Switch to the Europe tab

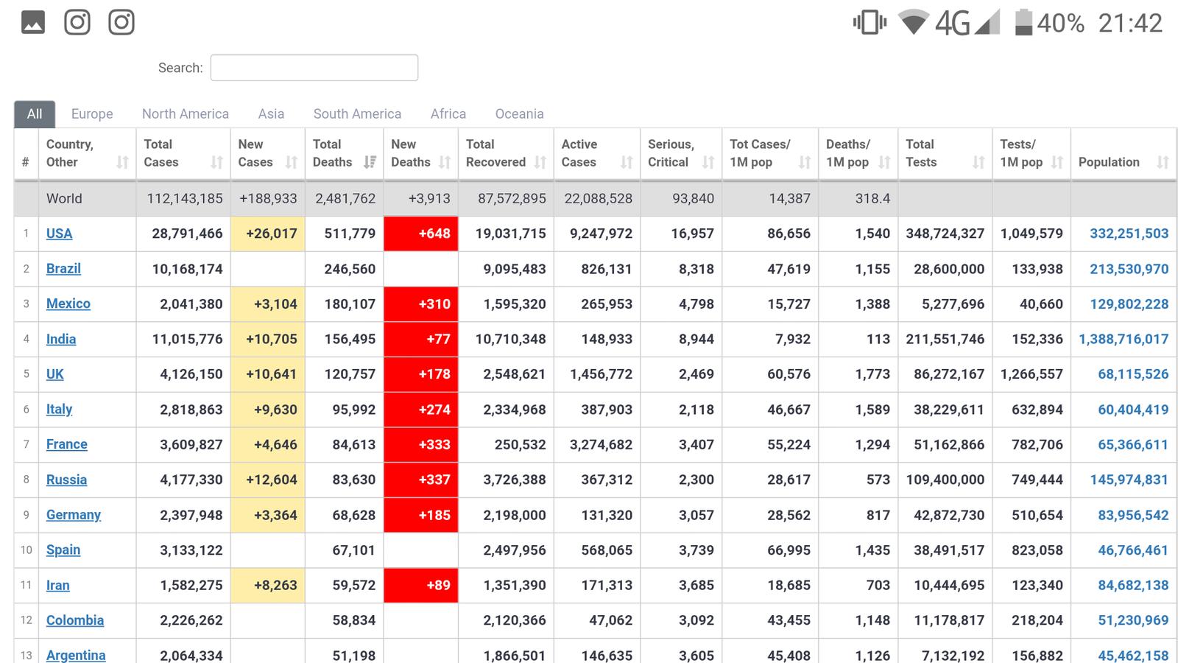(92, 114)
